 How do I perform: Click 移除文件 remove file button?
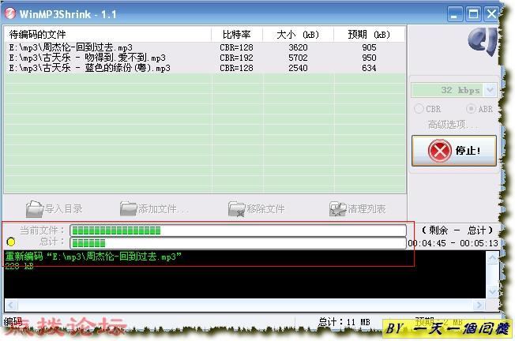256,209
